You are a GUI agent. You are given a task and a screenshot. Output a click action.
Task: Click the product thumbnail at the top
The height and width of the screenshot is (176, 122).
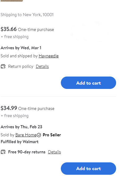[x=12, y=1]
